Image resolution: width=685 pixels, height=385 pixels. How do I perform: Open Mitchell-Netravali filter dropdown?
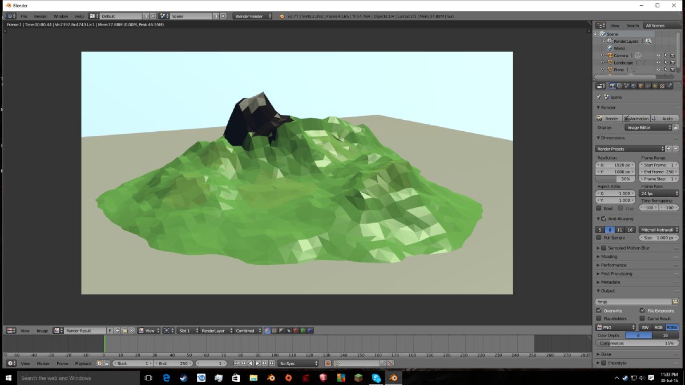tap(659, 229)
